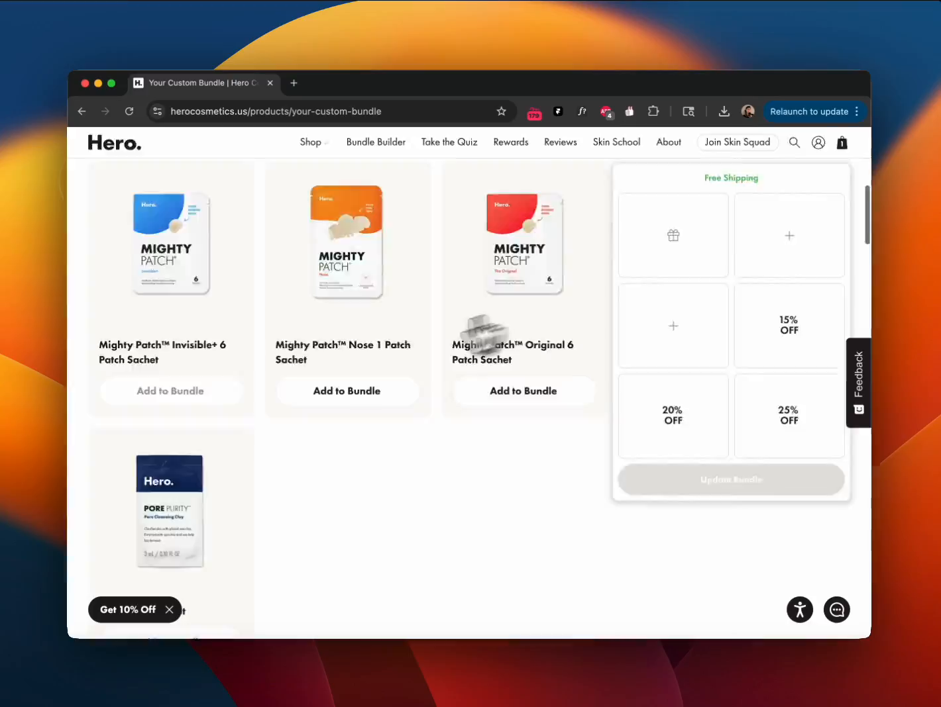941x707 pixels.
Task: Click the Join Skin Squad button
Action: (737, 142)
